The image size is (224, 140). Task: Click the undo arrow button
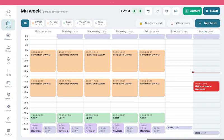click(x=149, y=11)
